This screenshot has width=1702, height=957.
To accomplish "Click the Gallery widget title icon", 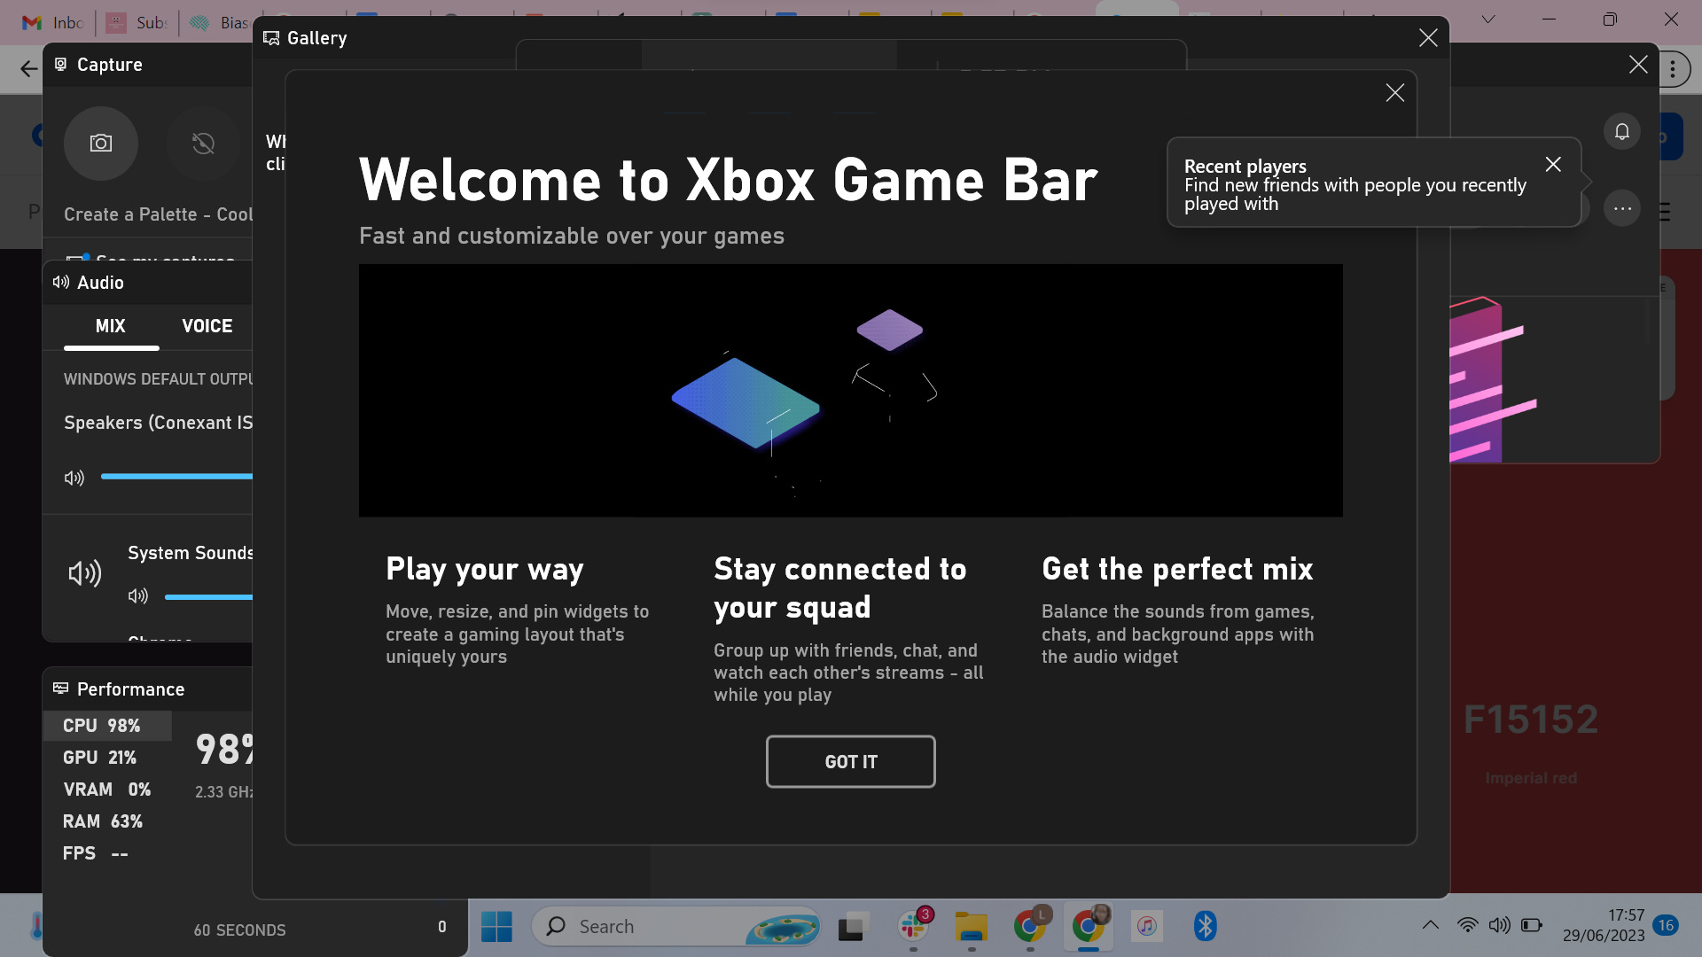I will pos(271,38).
